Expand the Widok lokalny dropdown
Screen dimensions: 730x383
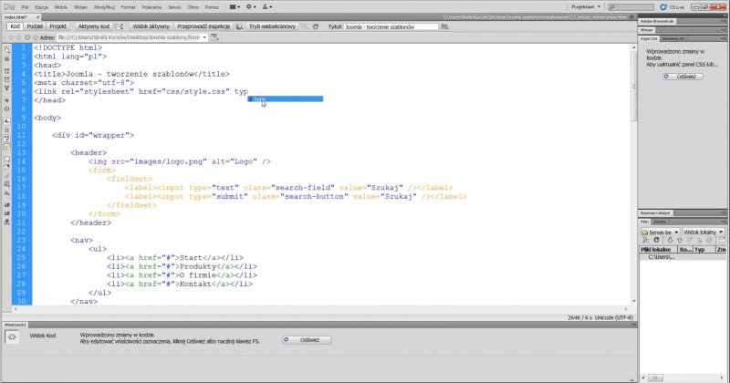coord(704,232)
